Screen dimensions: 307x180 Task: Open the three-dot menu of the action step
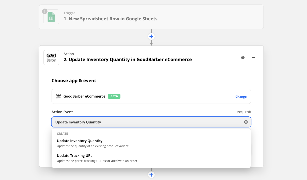(253, 58)
